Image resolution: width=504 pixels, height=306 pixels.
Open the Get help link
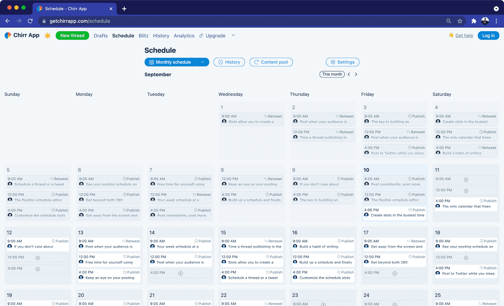click(x=464, y=36)
